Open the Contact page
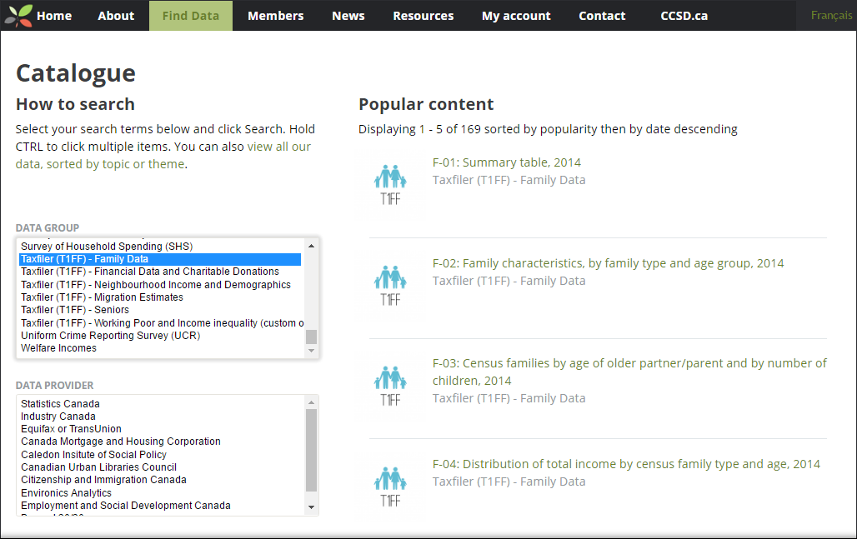This screenshot has width=857, height=539. [x=602, y=16]
